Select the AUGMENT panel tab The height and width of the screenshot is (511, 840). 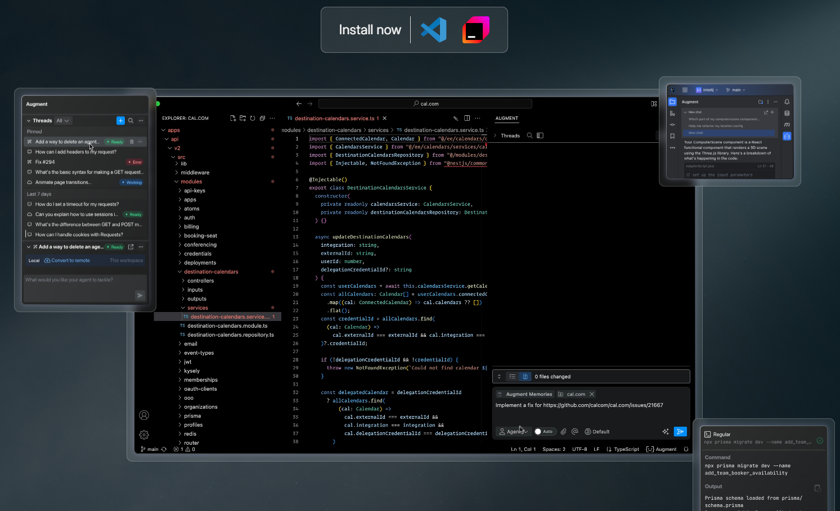(x=507, y=118)
